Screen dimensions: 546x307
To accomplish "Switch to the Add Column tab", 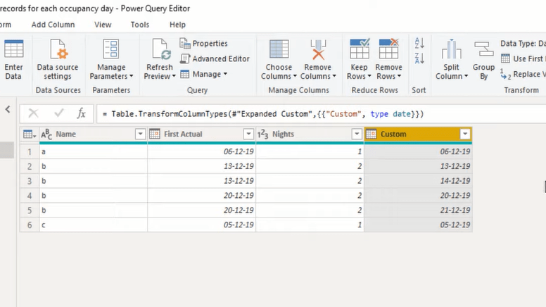I will point(53,25).
